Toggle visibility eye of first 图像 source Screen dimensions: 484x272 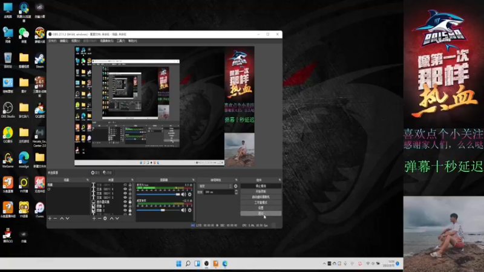(125, 206)
